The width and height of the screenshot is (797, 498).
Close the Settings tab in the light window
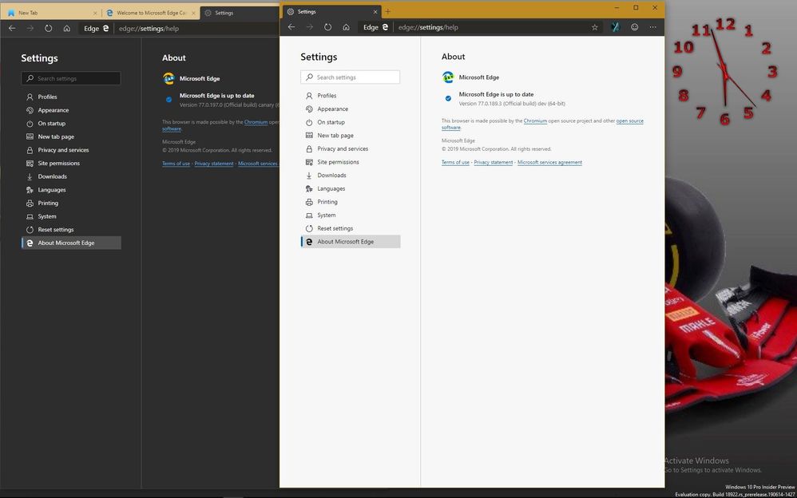coord(375,12)
